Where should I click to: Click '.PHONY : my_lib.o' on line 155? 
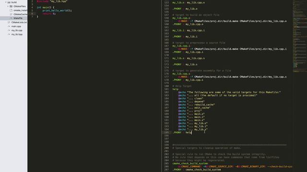point(185,9)
